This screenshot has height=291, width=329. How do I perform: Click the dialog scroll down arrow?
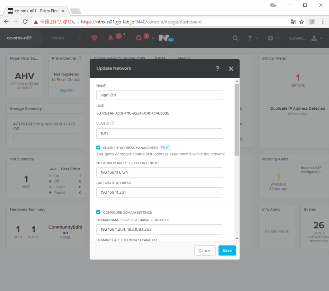click(237, 238)
